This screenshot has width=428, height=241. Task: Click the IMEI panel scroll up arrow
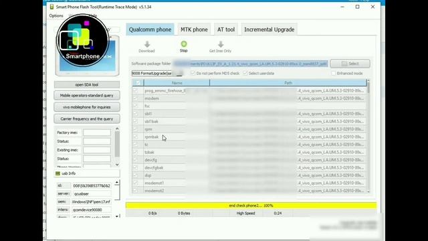point(117,129)
